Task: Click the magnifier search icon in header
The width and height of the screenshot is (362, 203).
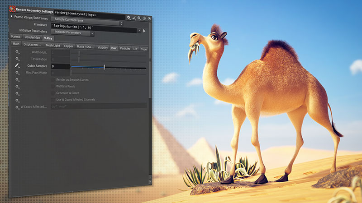Action: coord(139,18)
